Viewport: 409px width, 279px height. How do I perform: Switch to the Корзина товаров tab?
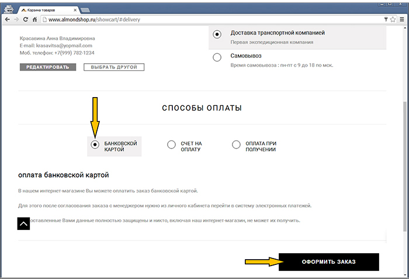[x=48, y=10]
